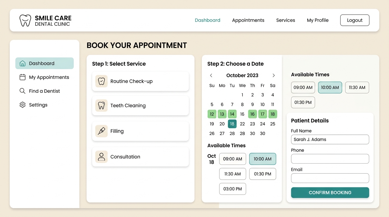Screen dimensions: 389x217
Task: Open the Settings gear icon
Action: click(22, 105)
